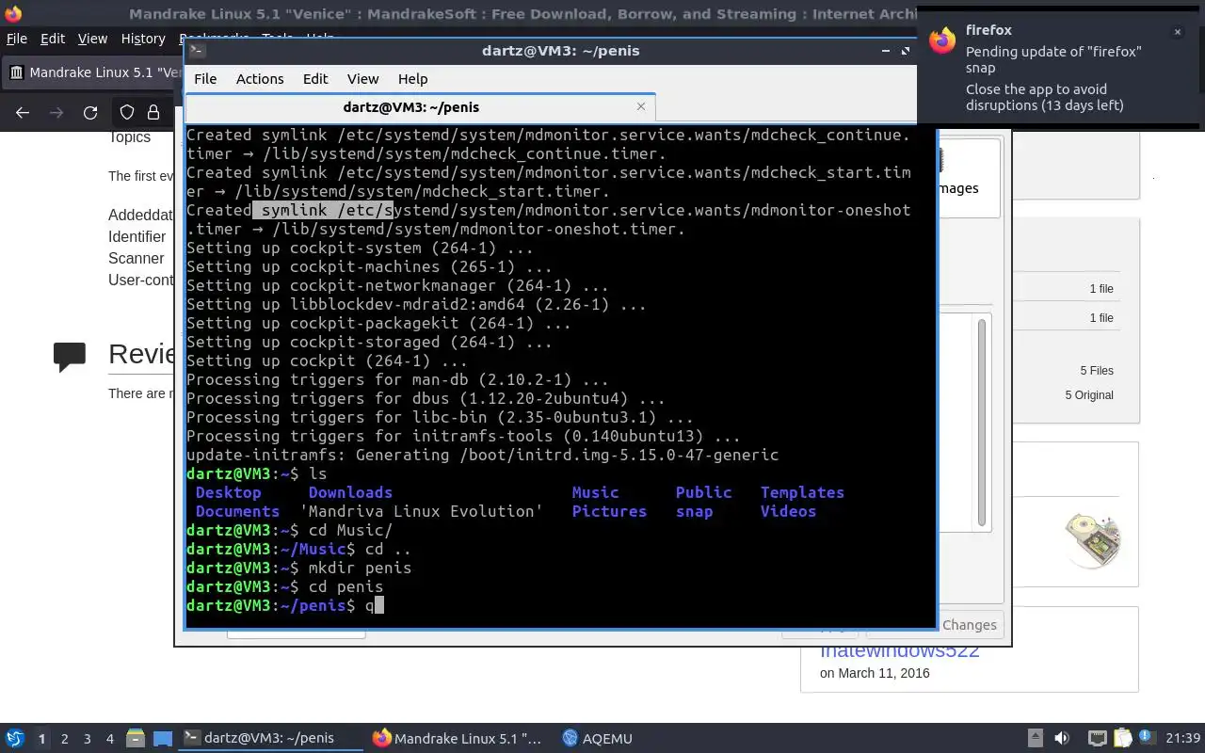The width and height of the screenshot is (1205, 753).
Task: Click the Pending update of "firefox" snap text
Action: tap(1053, 59)
